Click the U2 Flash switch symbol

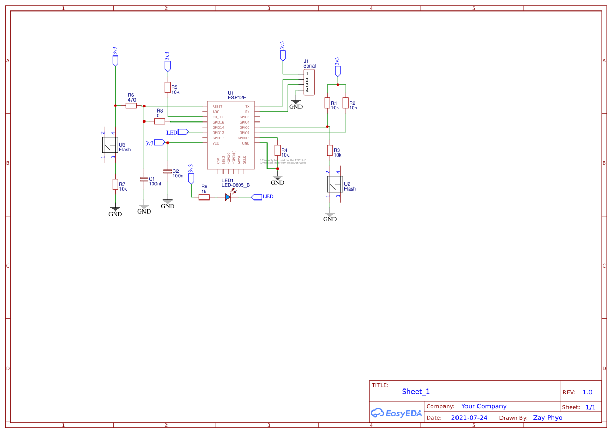coord(335,184)
